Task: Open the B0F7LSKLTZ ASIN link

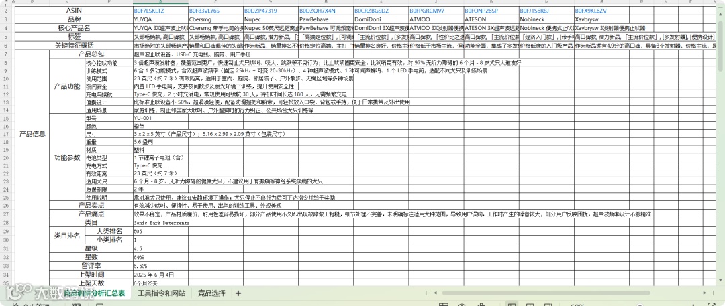Action: point(148,11)
